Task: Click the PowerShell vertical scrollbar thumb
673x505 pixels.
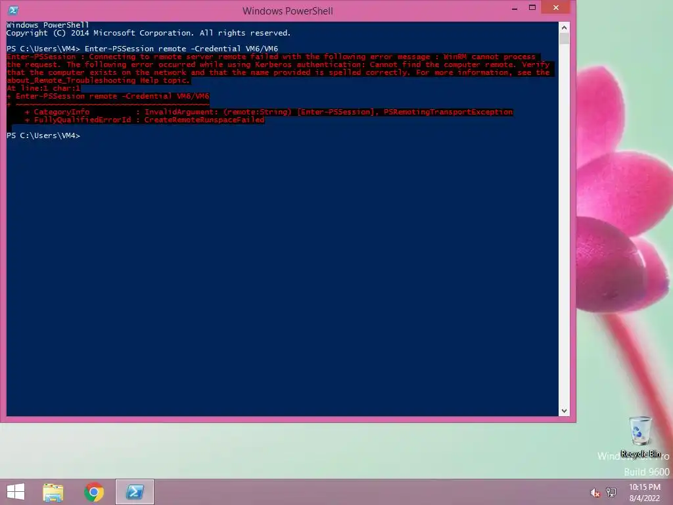Action: coord(564,39)
